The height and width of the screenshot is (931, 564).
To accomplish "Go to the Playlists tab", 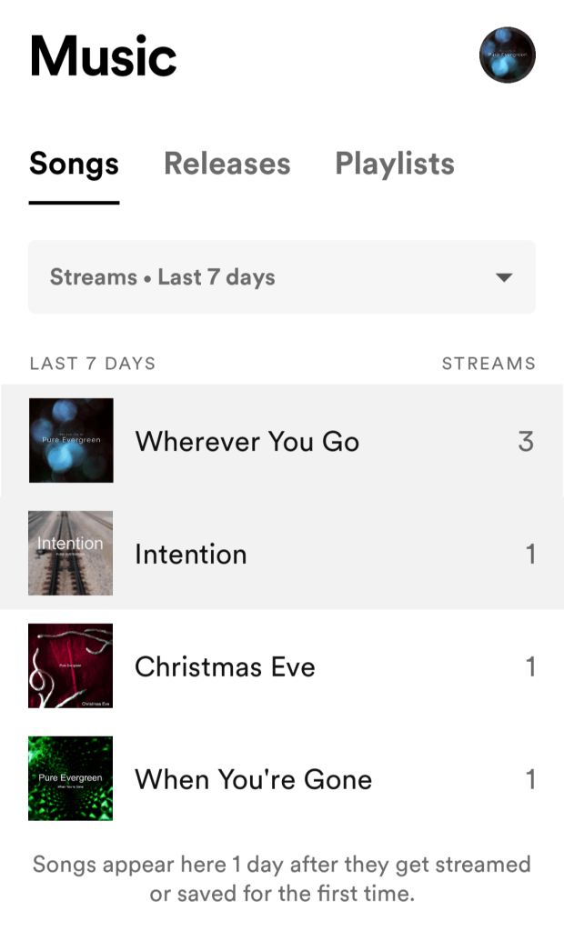I will [x=394, y=165].
